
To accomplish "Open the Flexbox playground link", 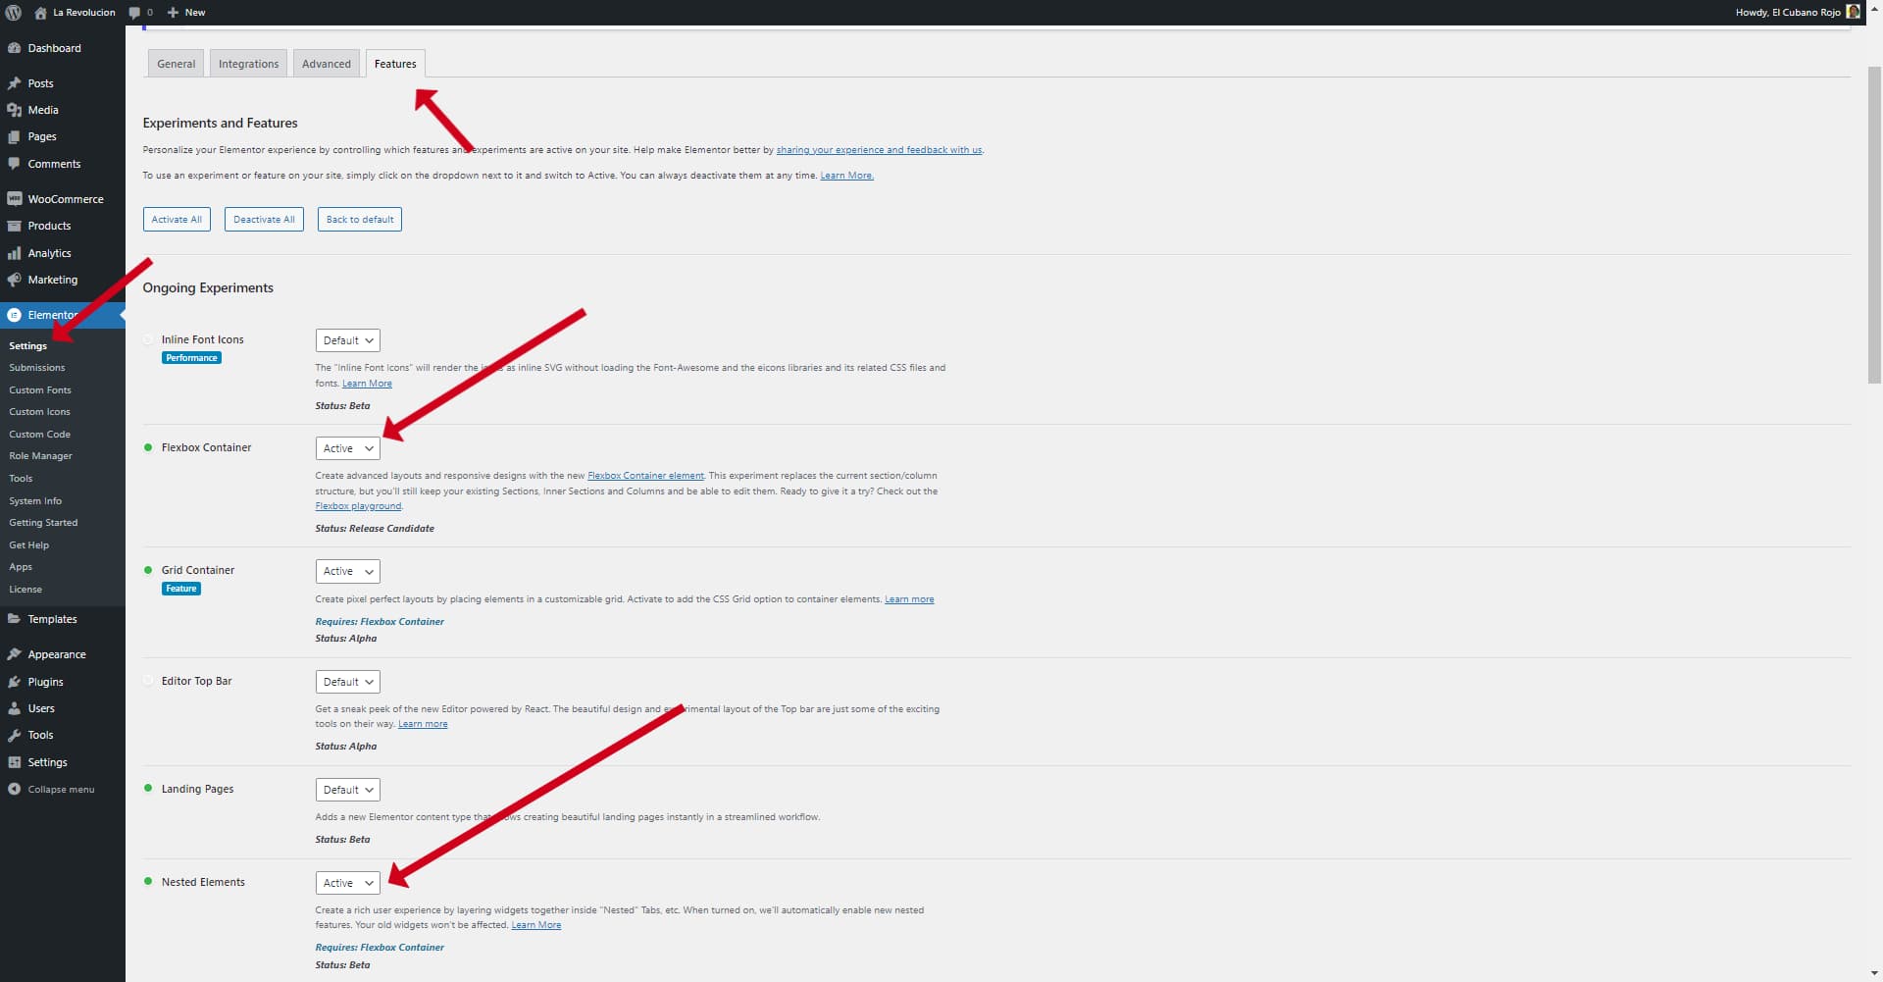I will (358, 506).
